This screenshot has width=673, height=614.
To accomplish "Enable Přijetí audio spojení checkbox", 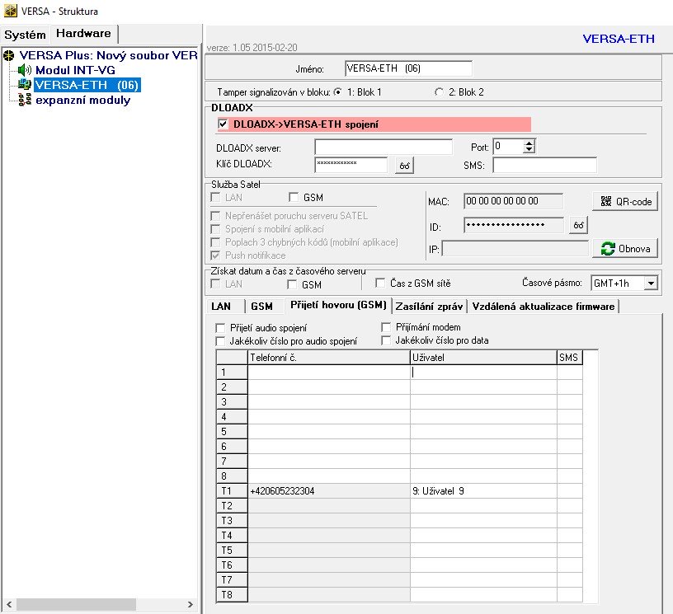I will pos(220,328).
